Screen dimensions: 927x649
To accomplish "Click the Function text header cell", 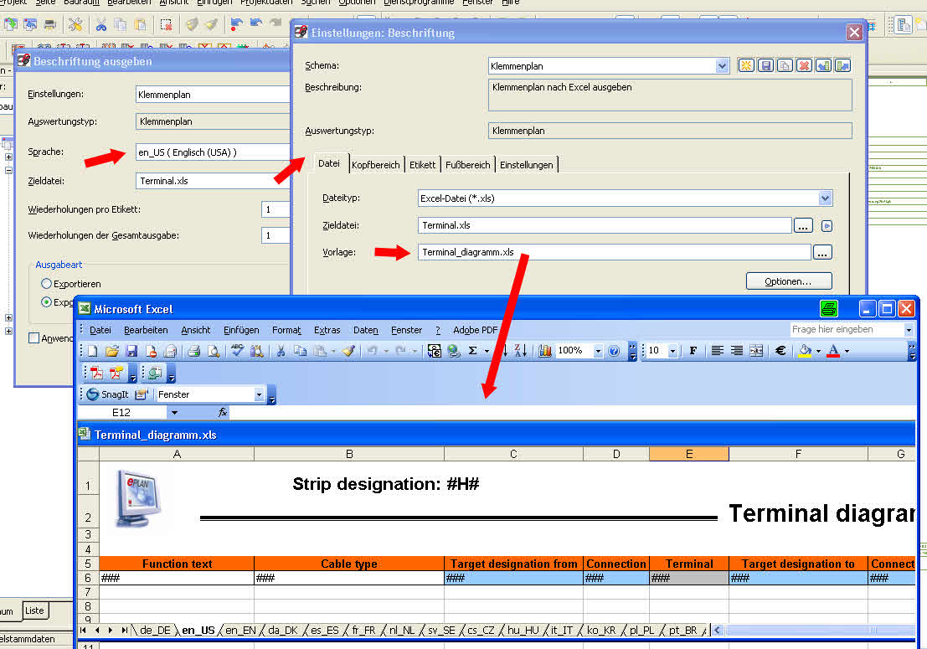I will (x=177, y=564).
